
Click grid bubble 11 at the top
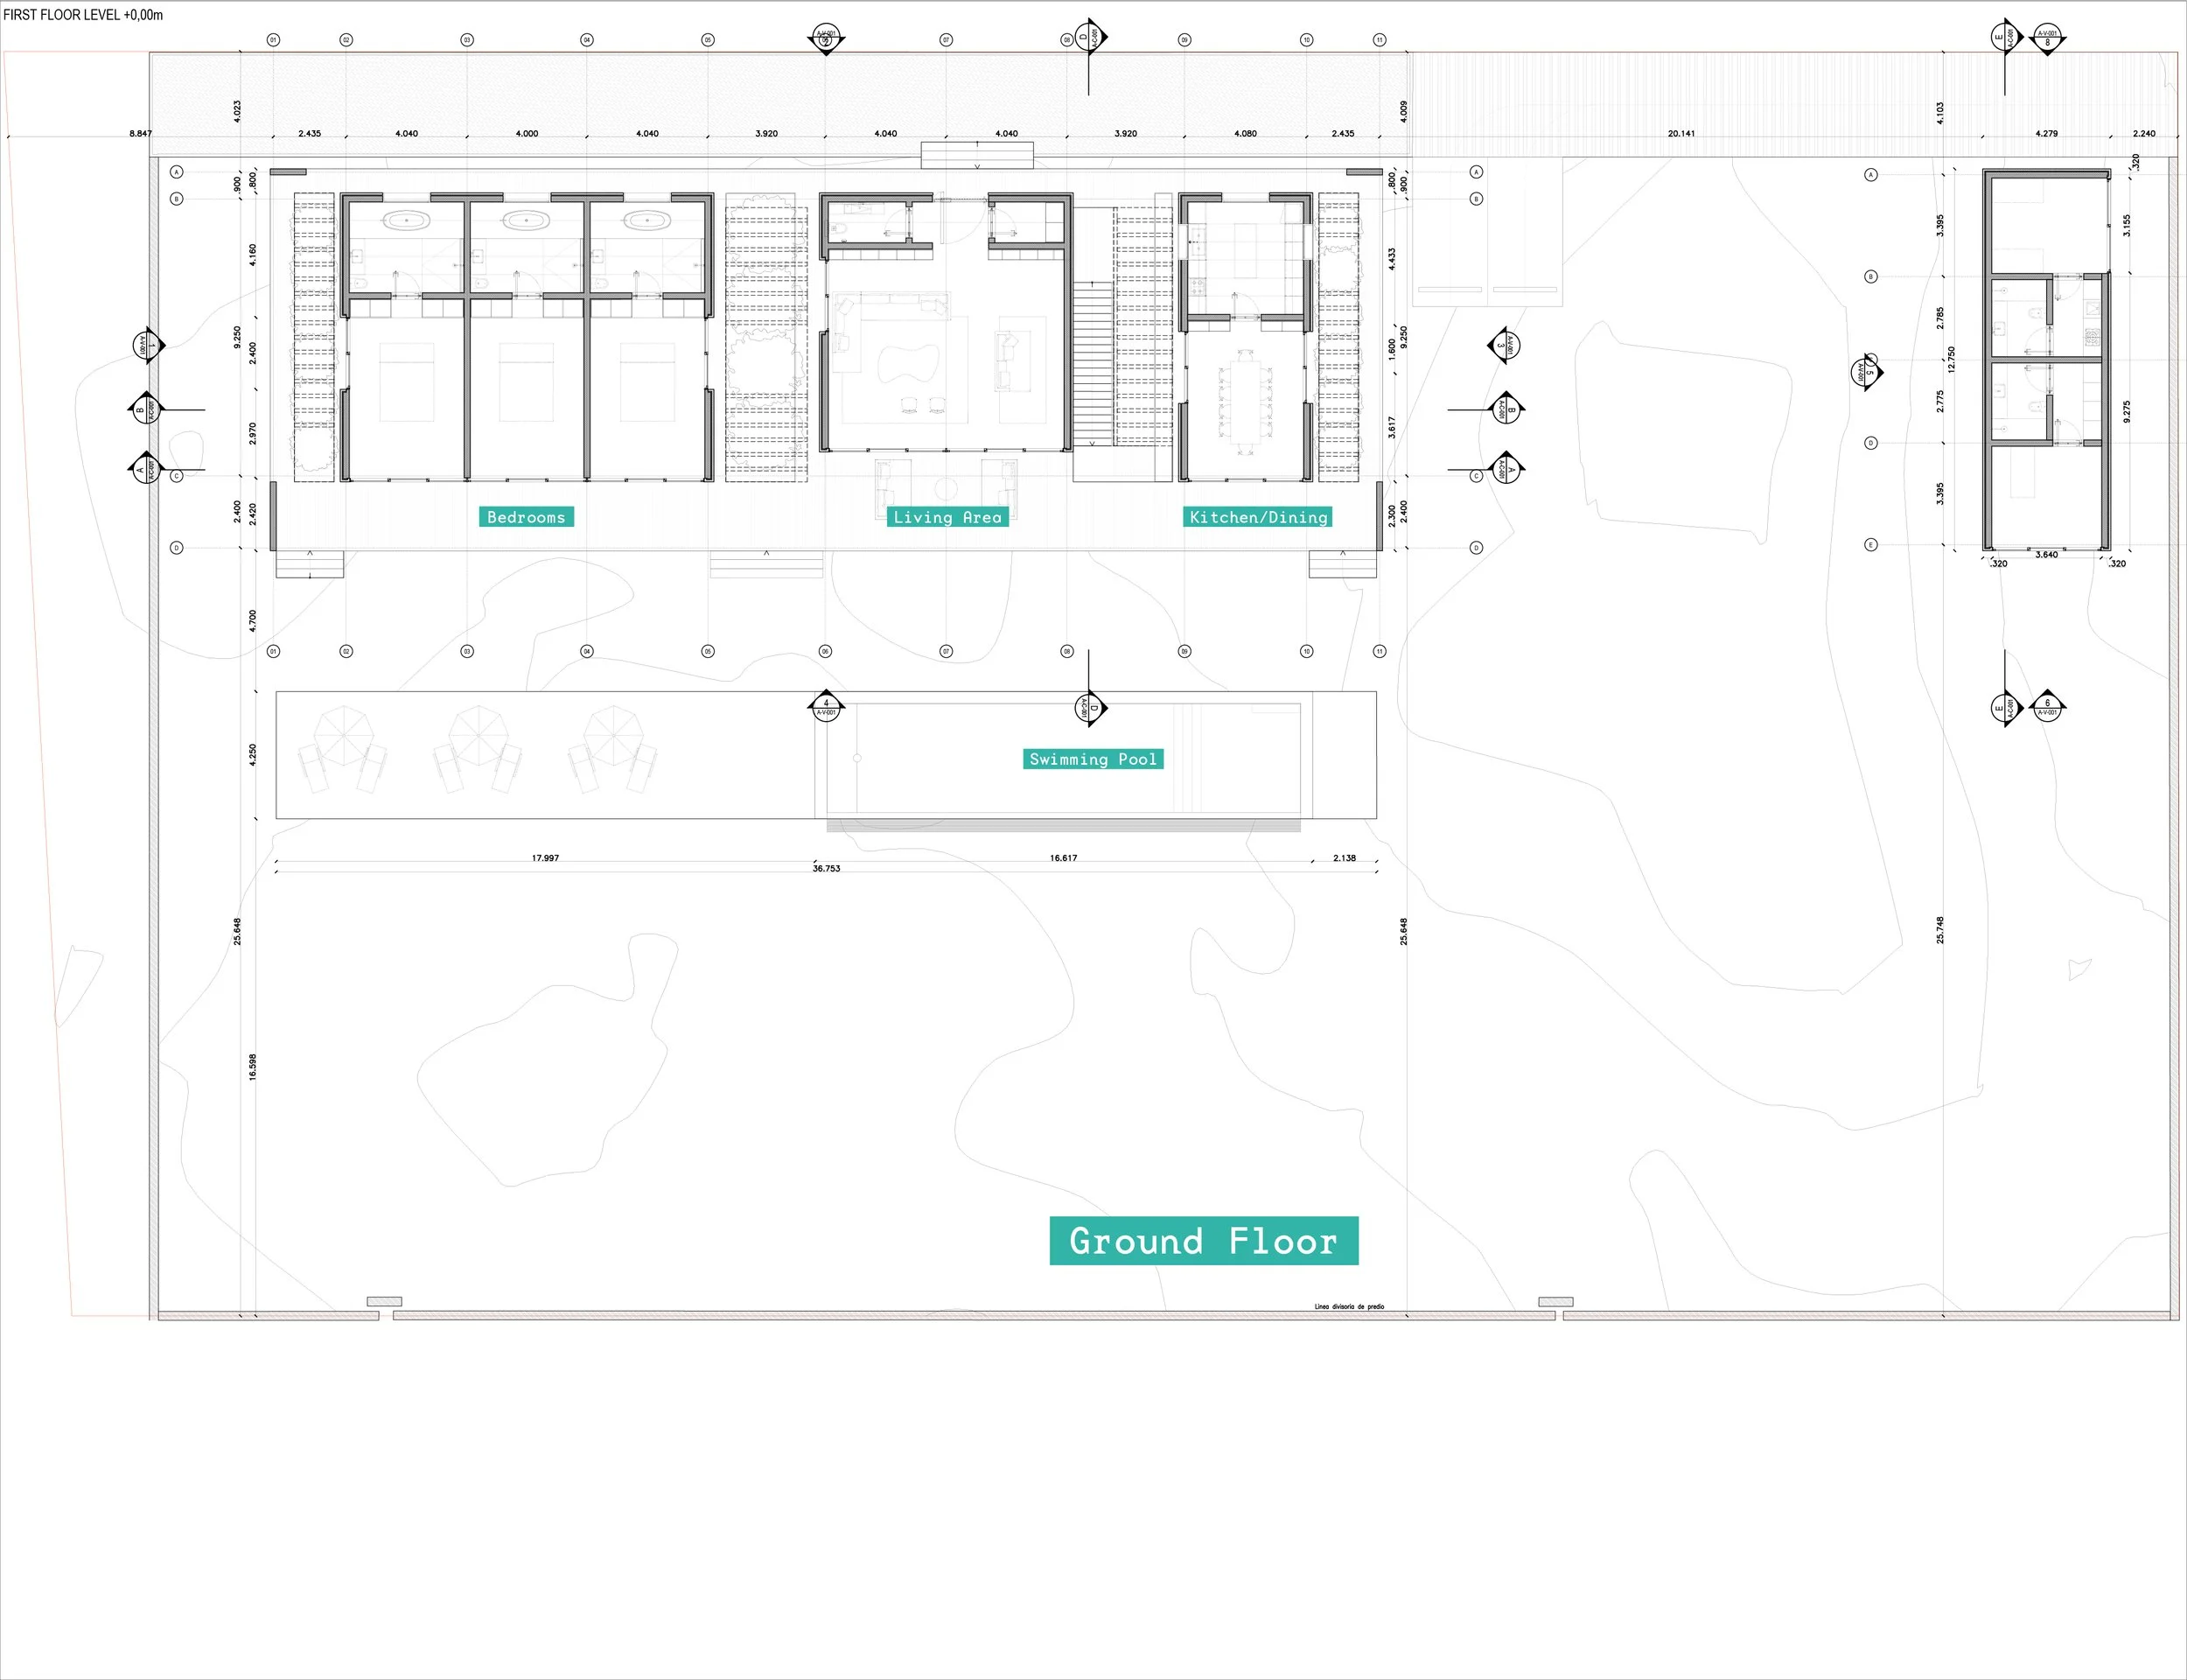[x=1379, y=40]
